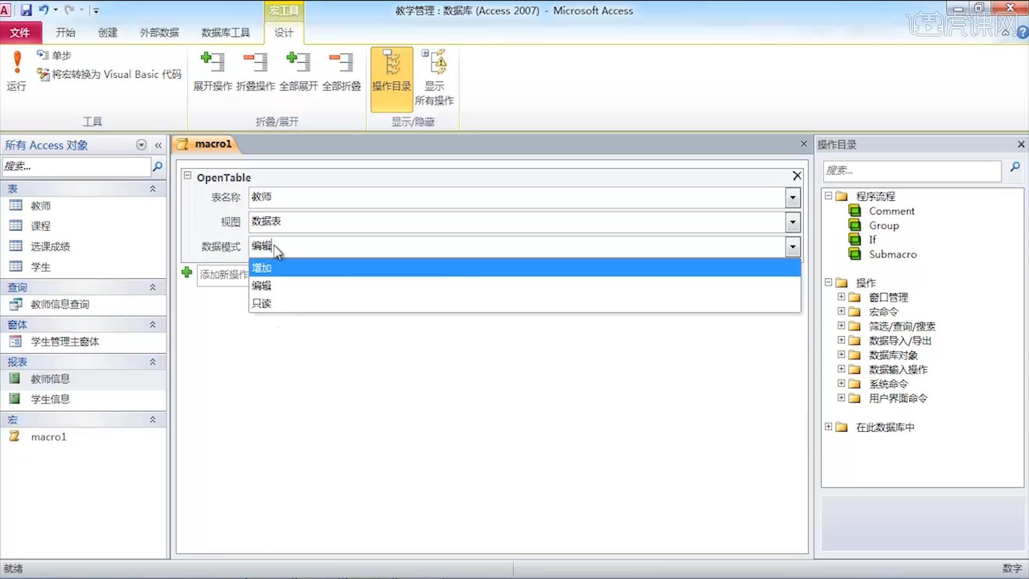Choose 增加 from data mode list
Viewport: 1029px width, 579px height.
coord(525,268)
